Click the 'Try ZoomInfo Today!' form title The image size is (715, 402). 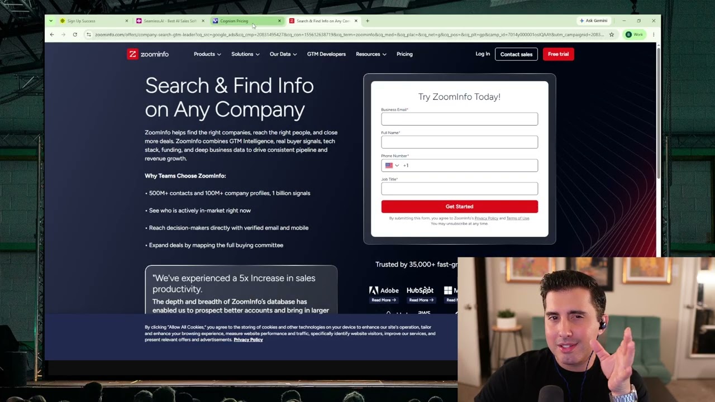coord(460,97)
